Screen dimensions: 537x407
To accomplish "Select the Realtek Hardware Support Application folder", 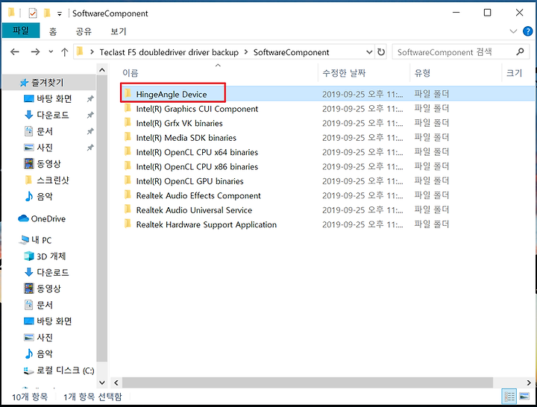I will (x=206, y=224).
